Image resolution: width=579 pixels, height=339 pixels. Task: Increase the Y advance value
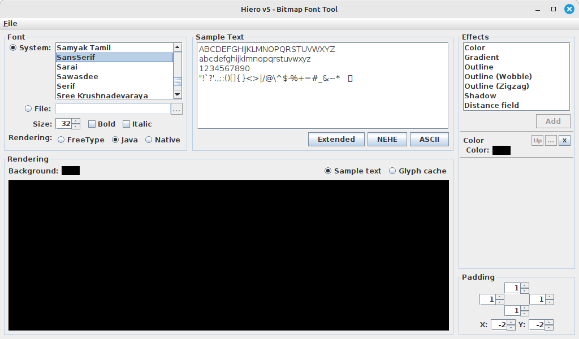click(549, 322)
